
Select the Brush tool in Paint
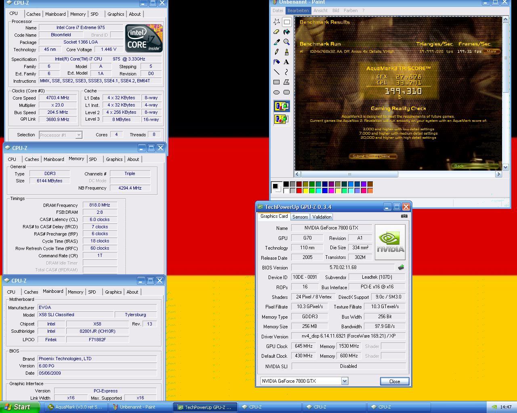[287, 52]
